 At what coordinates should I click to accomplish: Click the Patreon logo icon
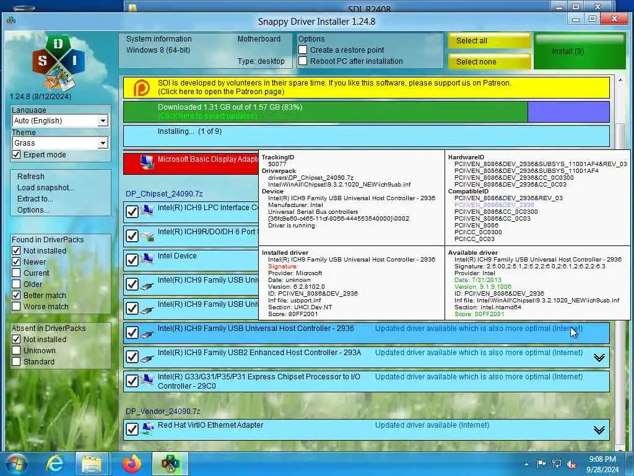pos(142,87)
